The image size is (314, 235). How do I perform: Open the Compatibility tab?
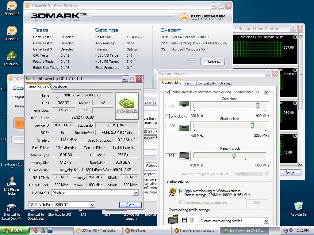207,83
